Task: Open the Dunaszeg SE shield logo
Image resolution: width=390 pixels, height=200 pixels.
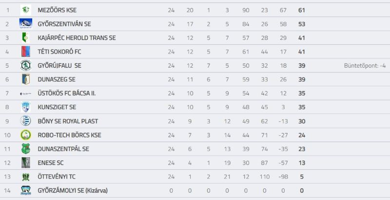Action: [x=26, y=79]
